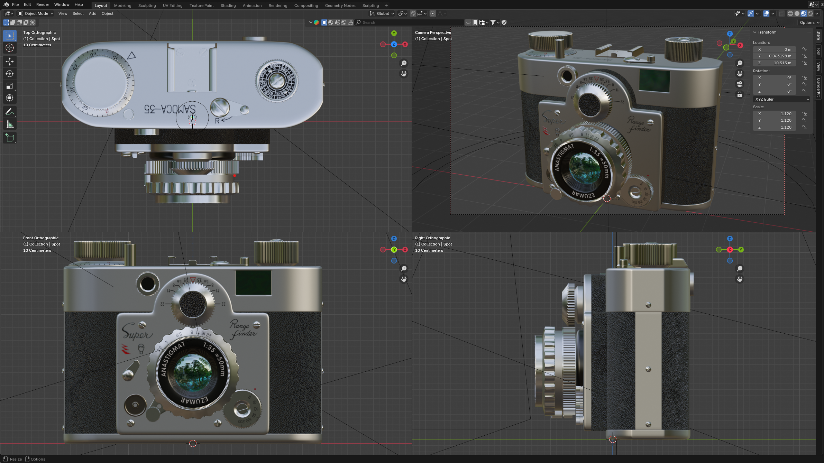Toggle proportional editing
824x463 pixels.
(433, 13)
